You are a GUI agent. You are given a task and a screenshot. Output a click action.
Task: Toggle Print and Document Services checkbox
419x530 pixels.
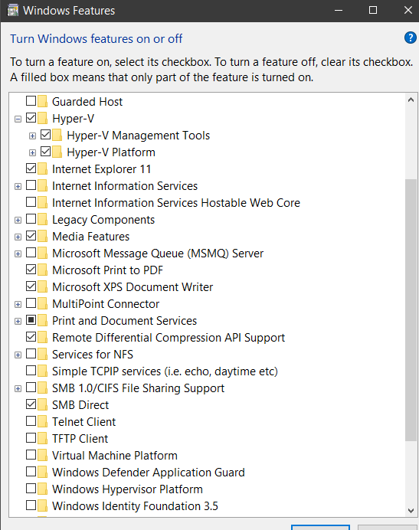[x=31, y=319]
